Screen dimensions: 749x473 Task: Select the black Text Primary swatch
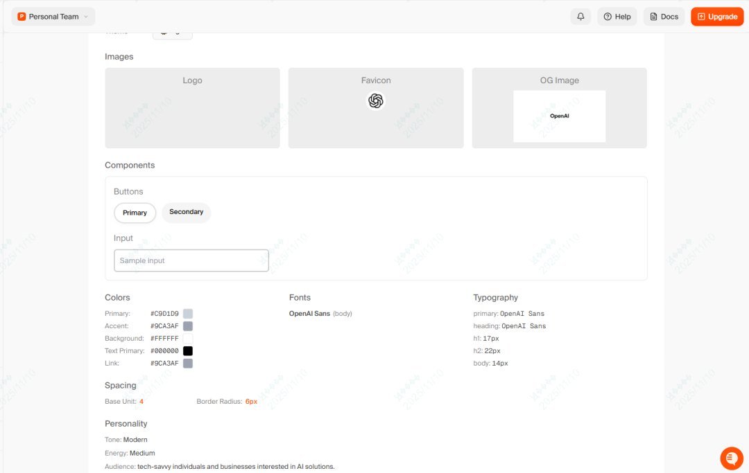[188, 351]
